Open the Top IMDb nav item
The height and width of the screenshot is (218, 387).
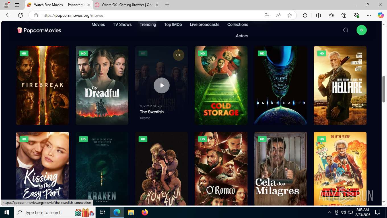pyautogui.click(x=173, y=24)
